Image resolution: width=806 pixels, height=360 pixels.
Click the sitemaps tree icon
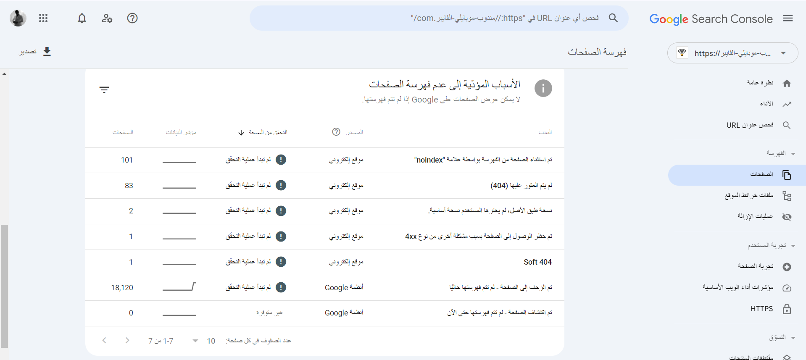787,196
